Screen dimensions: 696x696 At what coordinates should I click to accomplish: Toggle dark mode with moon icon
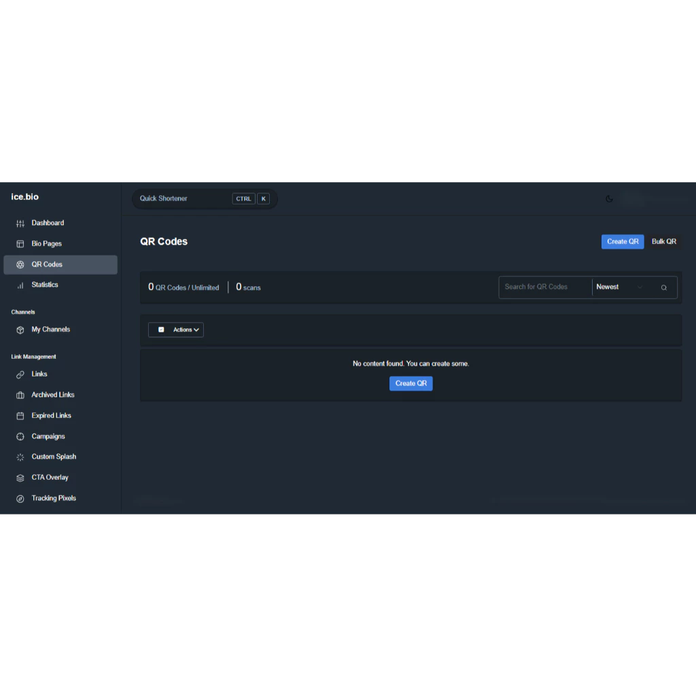coord(609,199)
